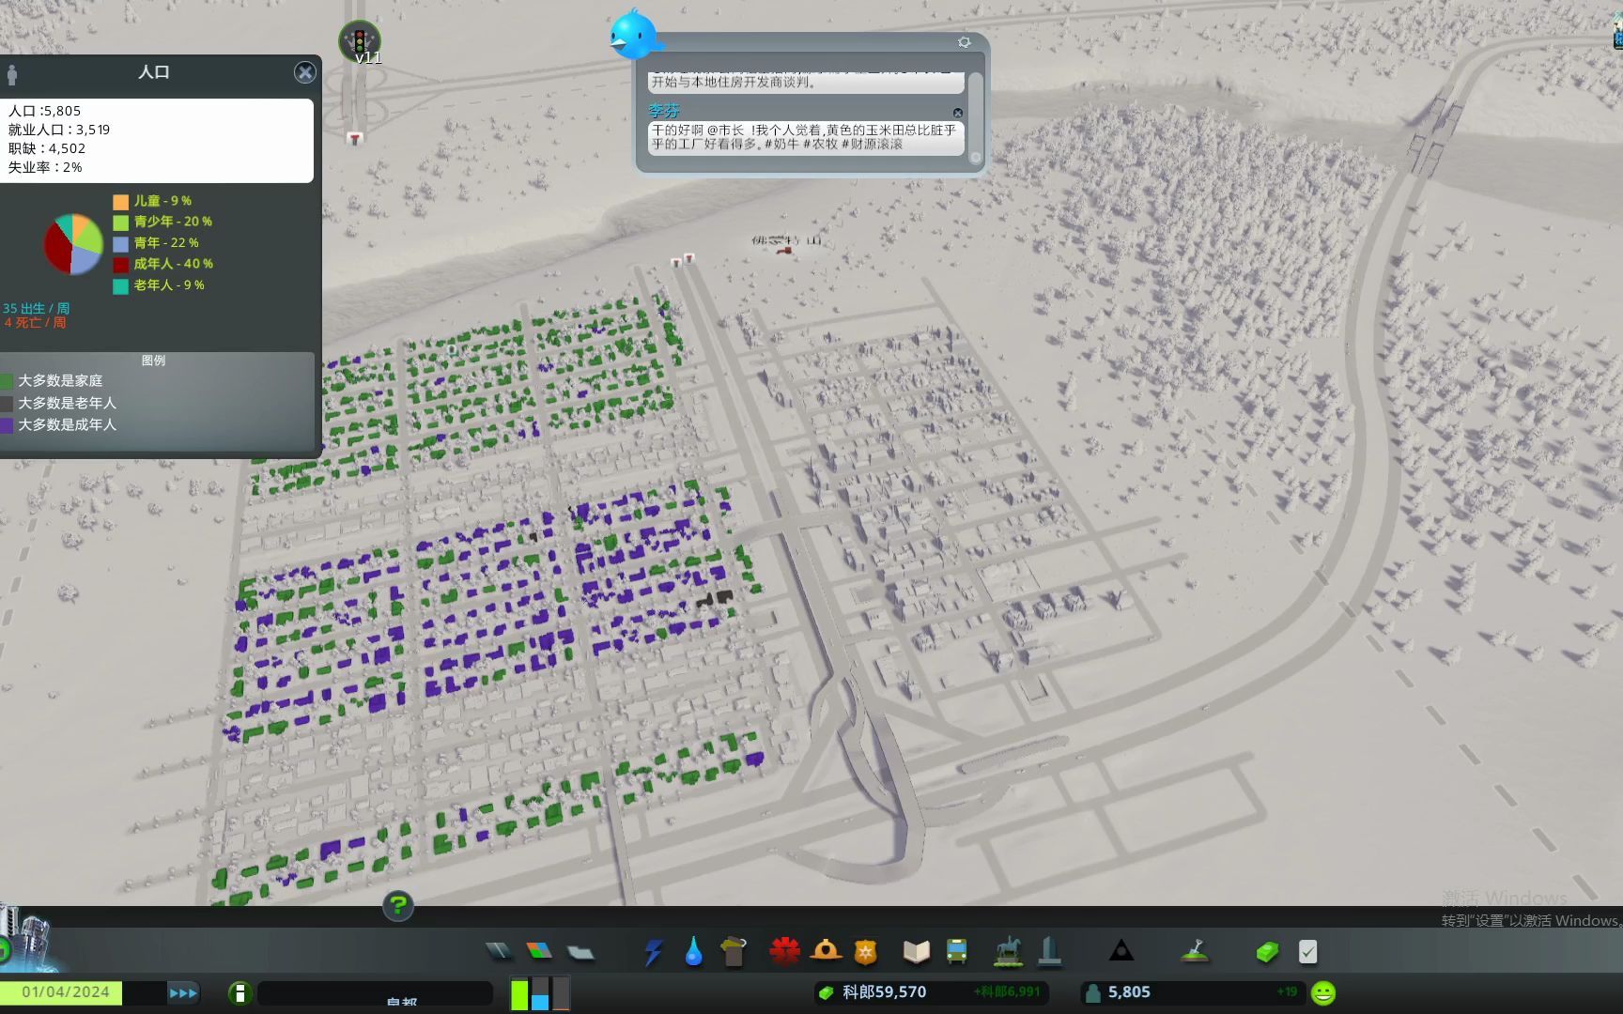The width and height of the screenshot is (1623, 1014).
Task: Open Parks and Plazas statue menu
Action: pyautogui.click(x=1008, y=951)
